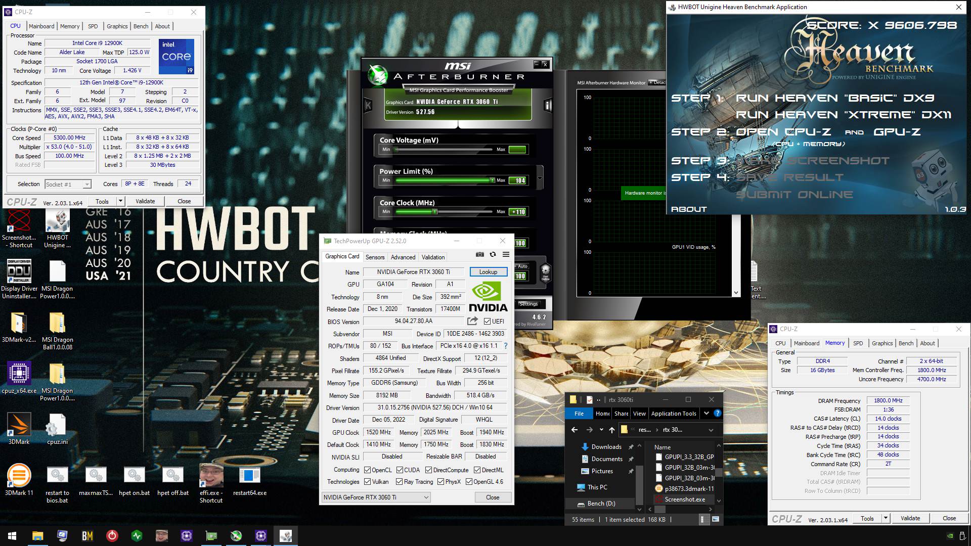Open the Mainboard tab in top CPU-Z
Screen dimensions: 971x546
tap(41, 26)
